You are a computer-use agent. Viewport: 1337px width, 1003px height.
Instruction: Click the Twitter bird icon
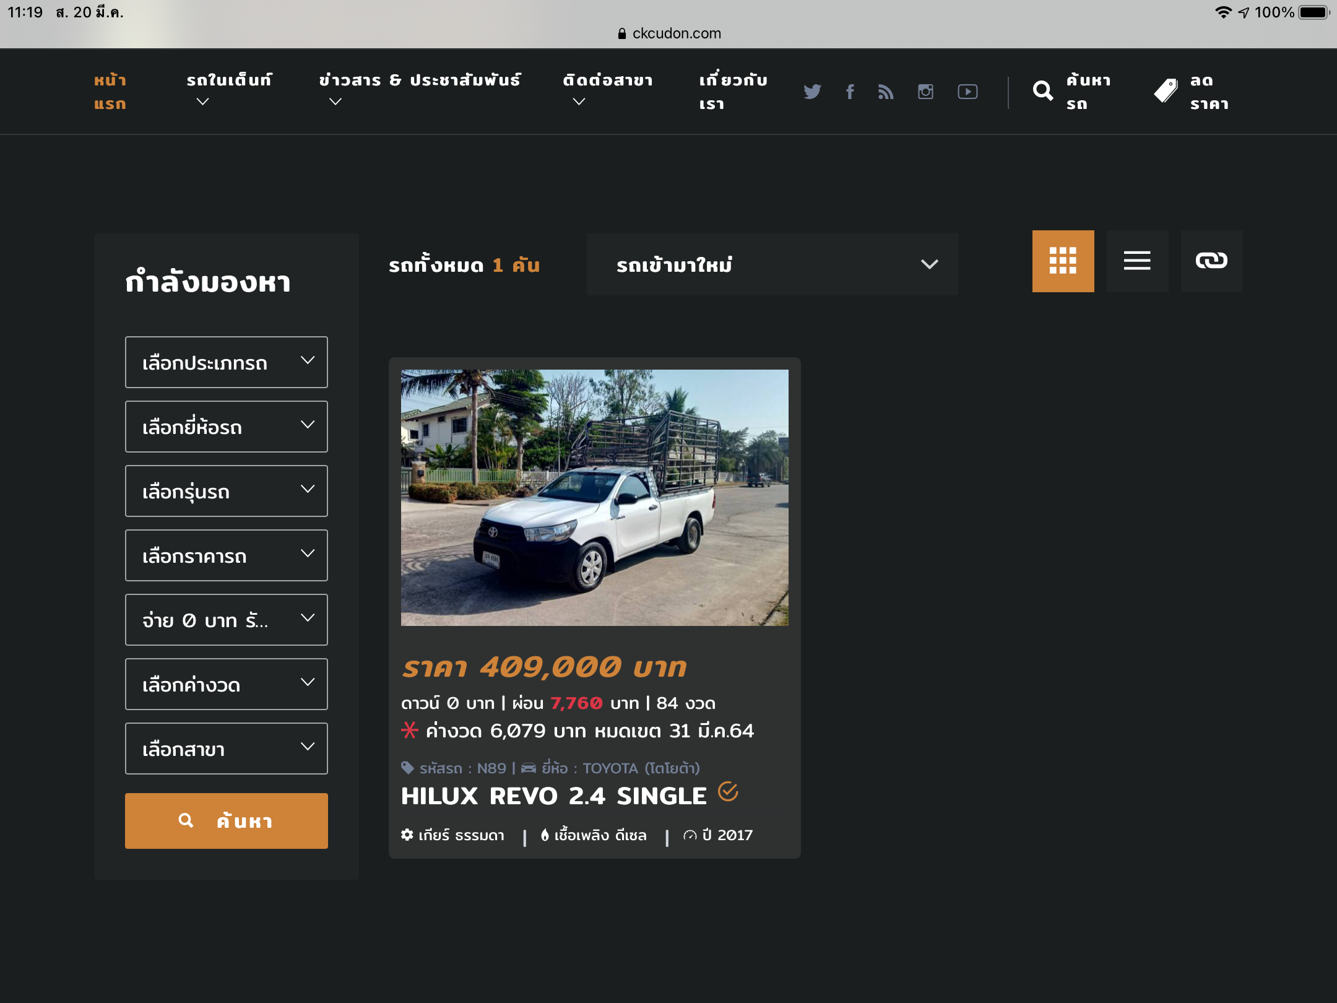[812, 92]
